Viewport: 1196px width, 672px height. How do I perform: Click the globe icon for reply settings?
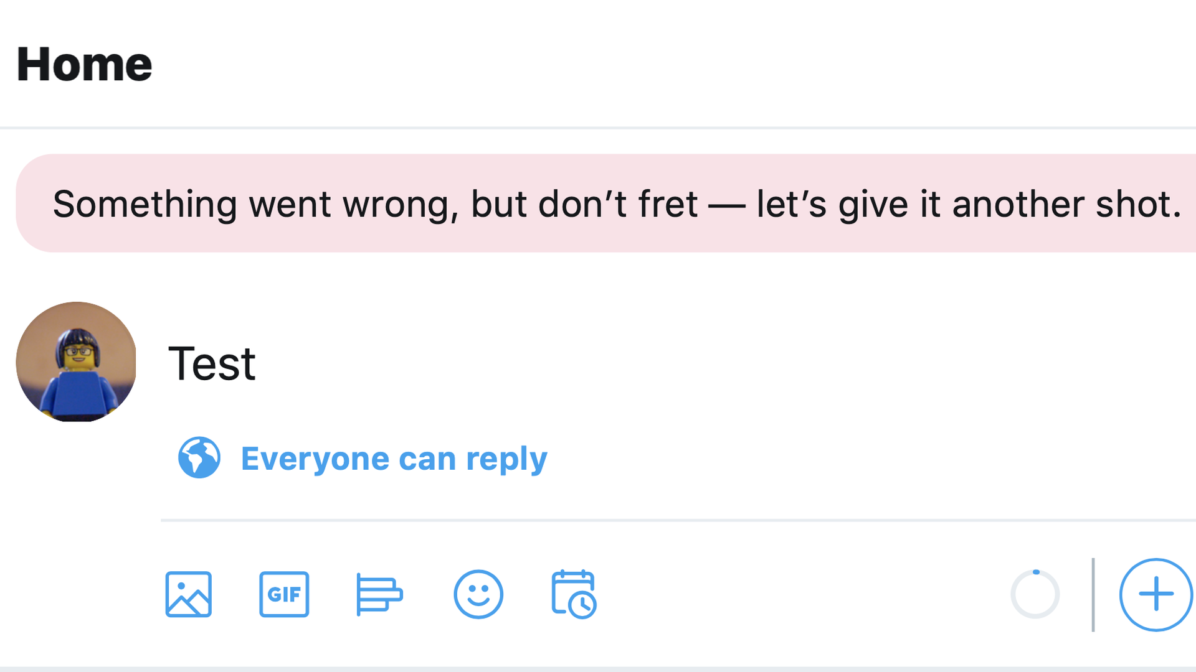pos(199,458)
